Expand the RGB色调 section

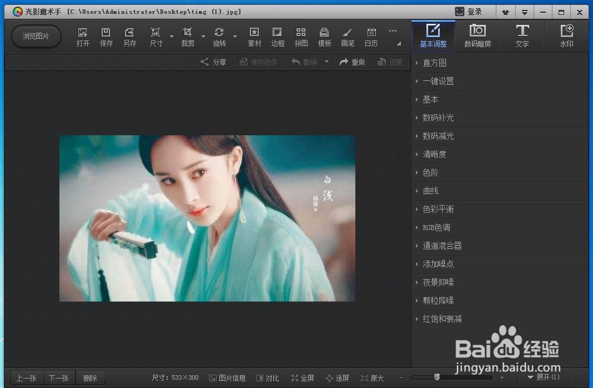click(500, 228)
